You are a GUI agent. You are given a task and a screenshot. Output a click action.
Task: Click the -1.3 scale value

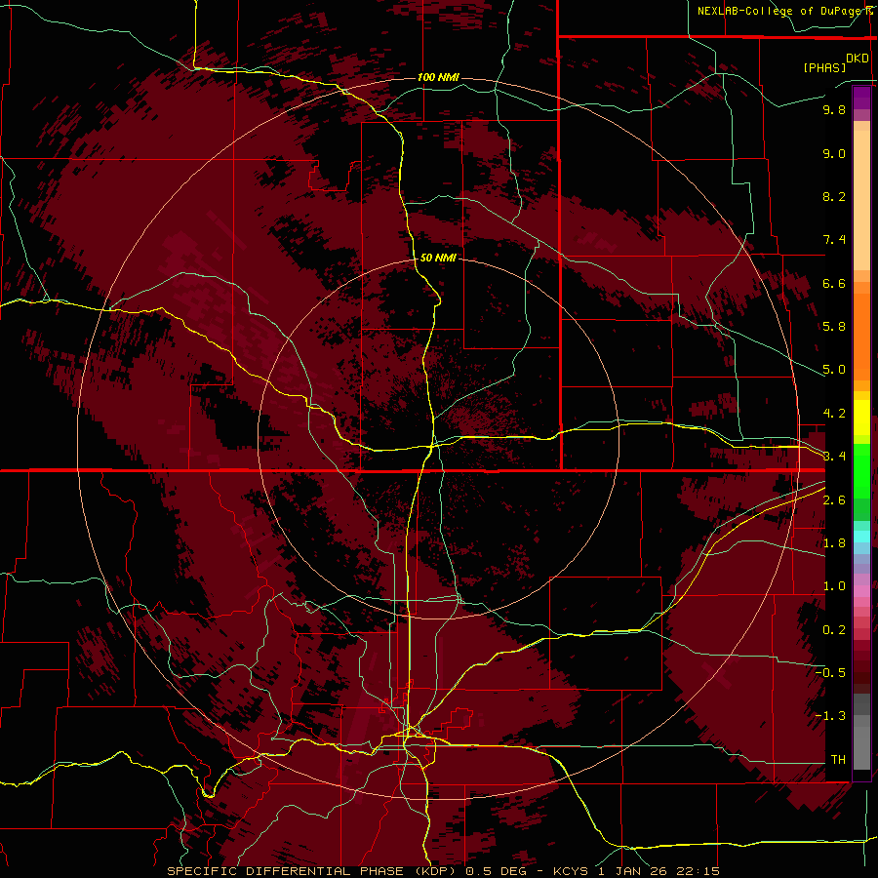830,716
